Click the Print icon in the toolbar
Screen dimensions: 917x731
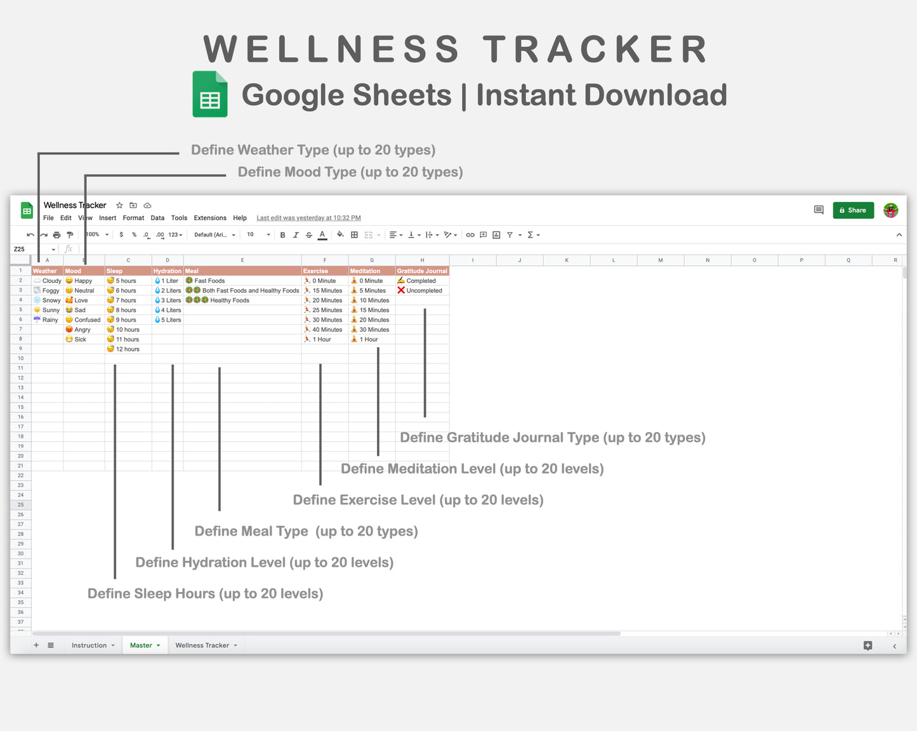pos(56,234)
